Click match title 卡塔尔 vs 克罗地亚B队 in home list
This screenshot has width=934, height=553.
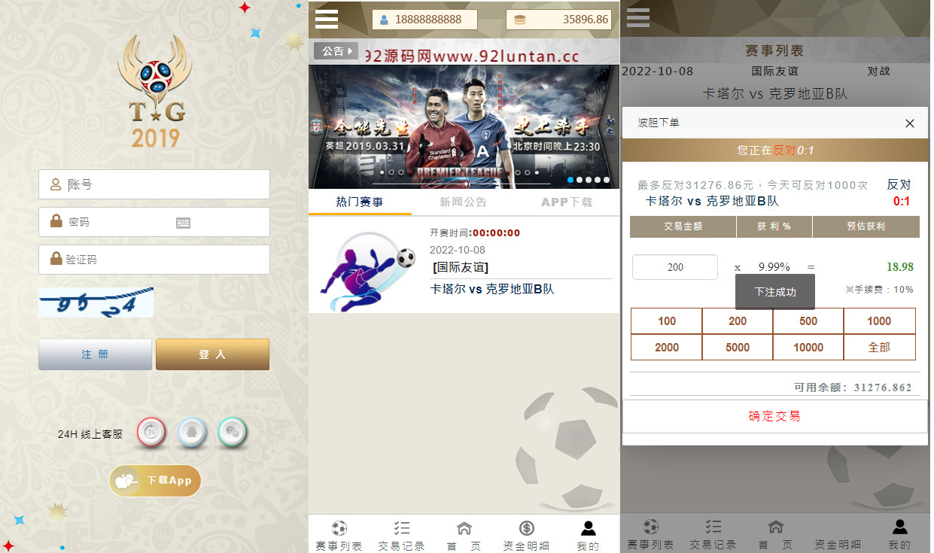(491, 289)
